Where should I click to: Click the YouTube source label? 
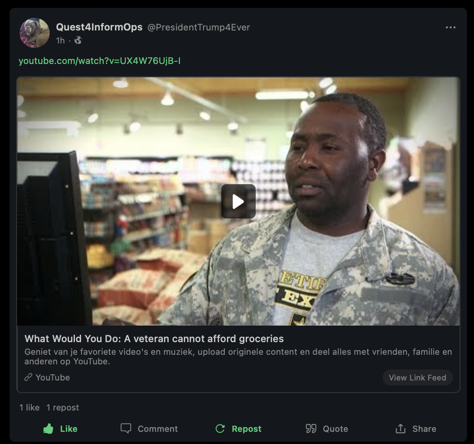click(53, 377)
